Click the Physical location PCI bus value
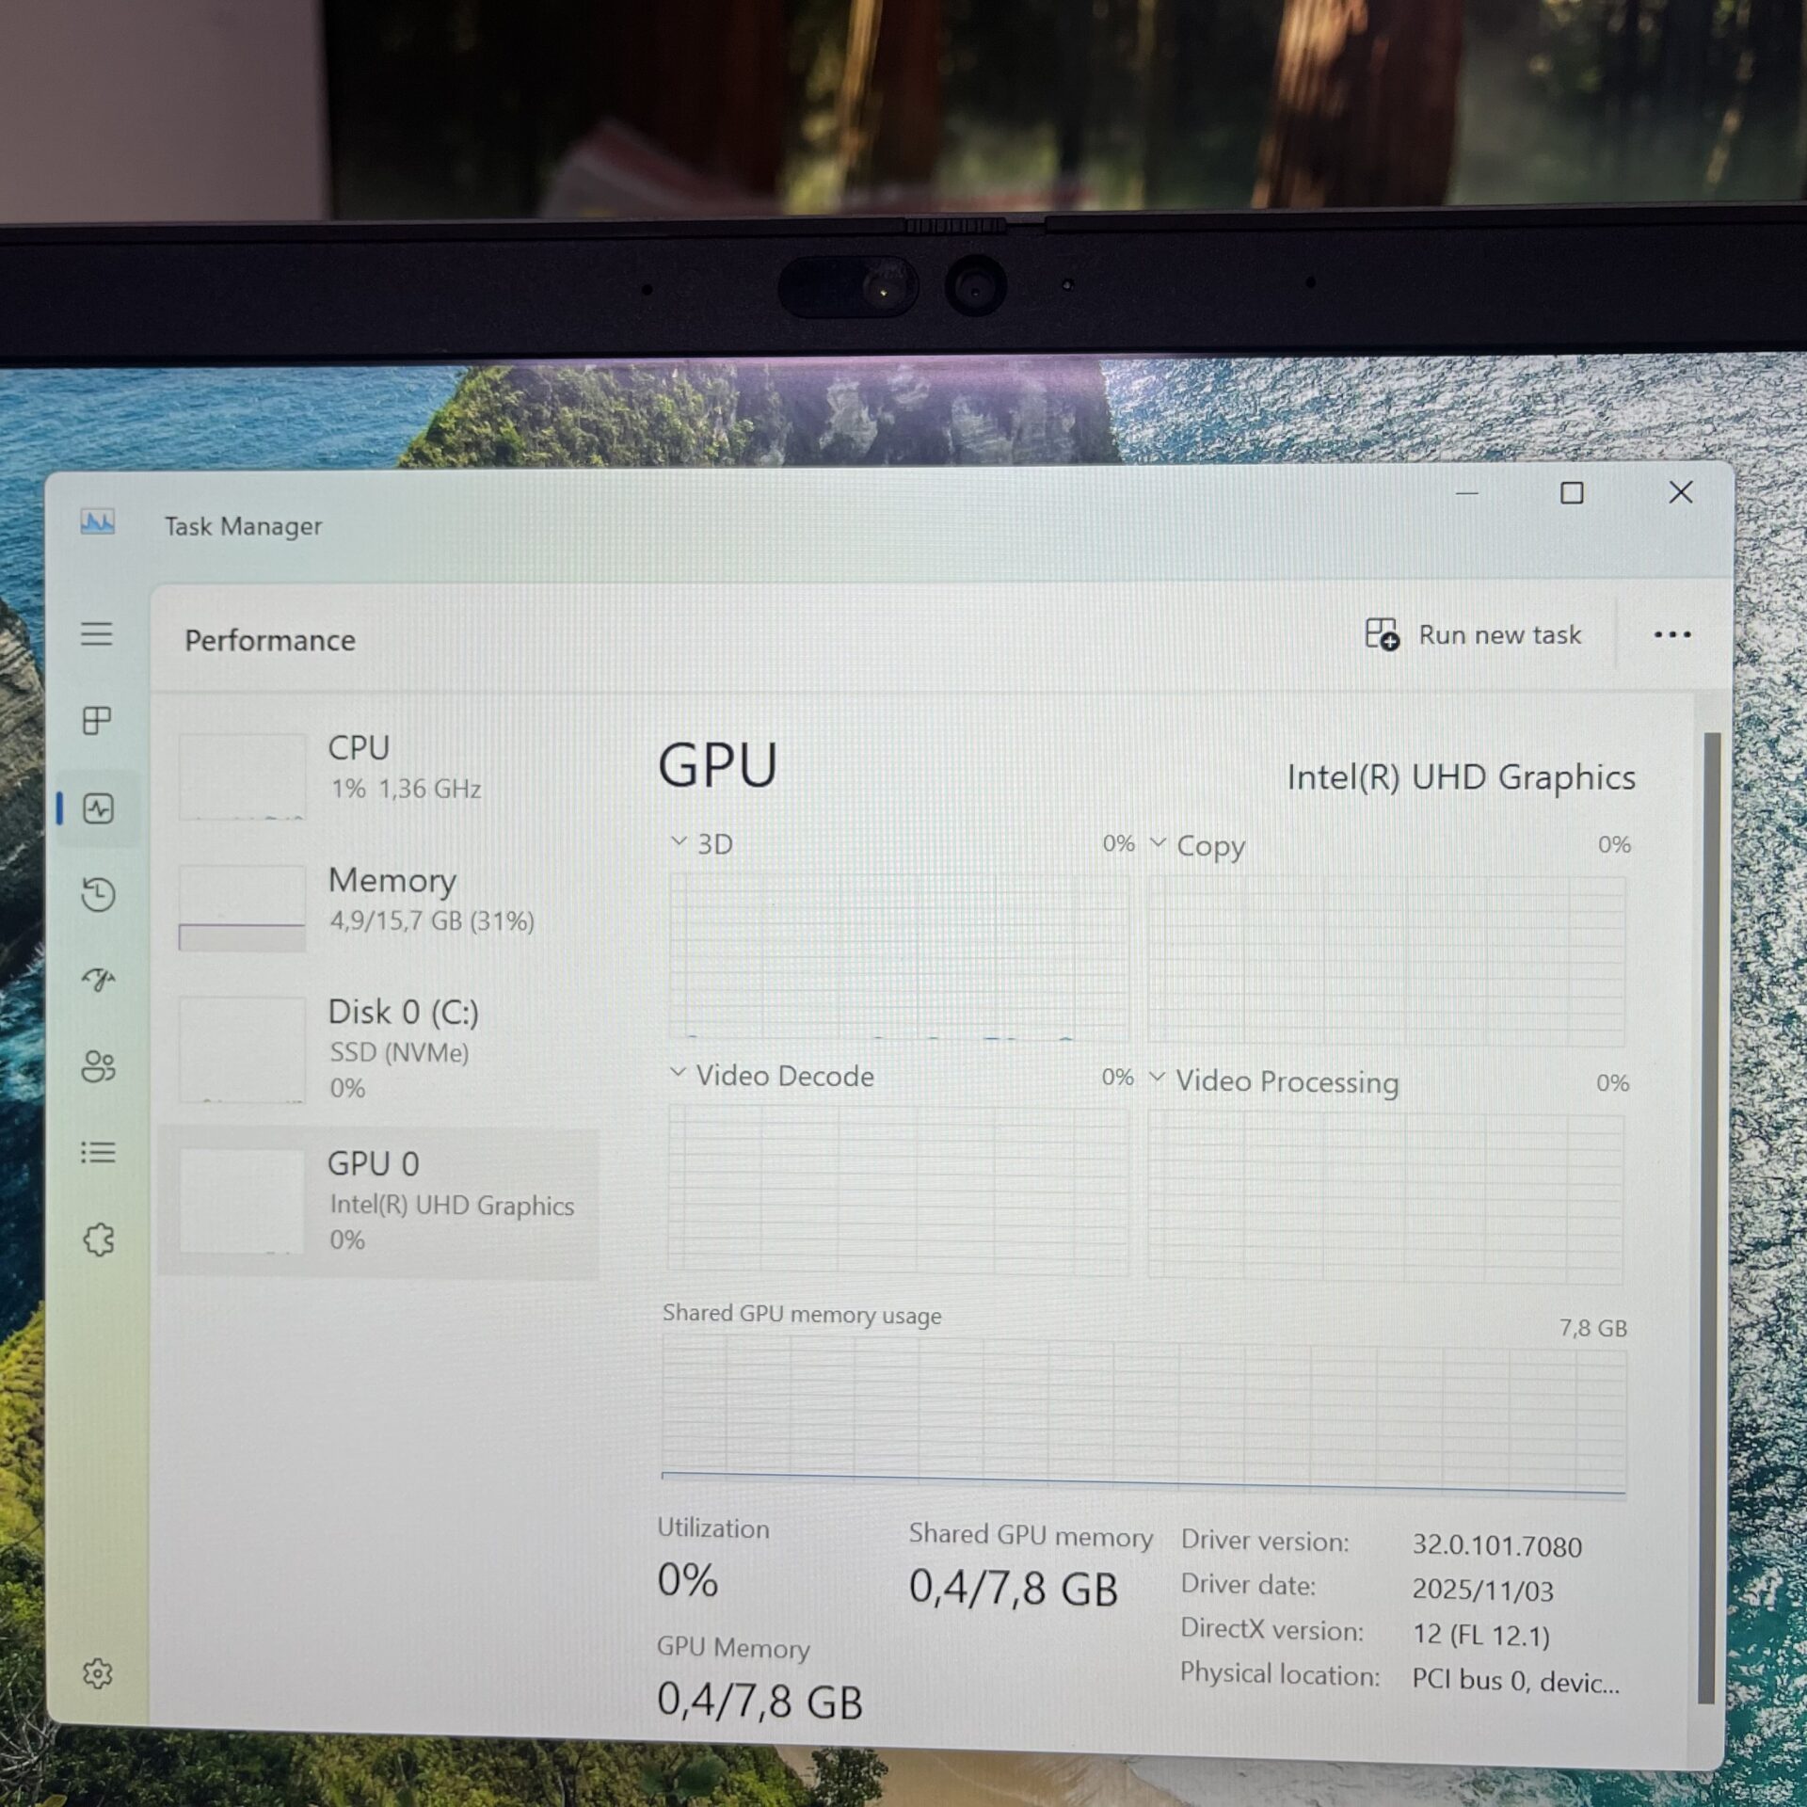Image resolution: width=1807 pixels, height=1807 pixels. point(1515,1681)
